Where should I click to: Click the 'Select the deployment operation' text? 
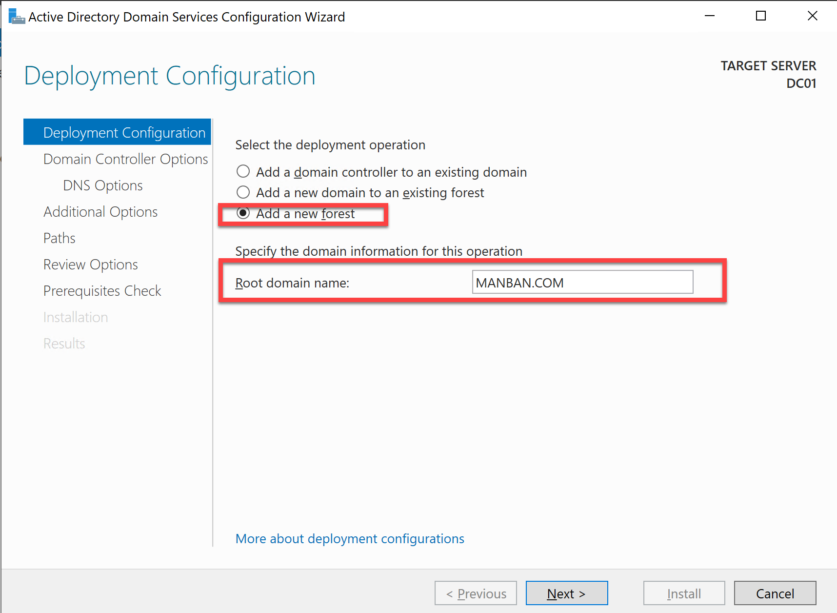(x=330, y=145)
